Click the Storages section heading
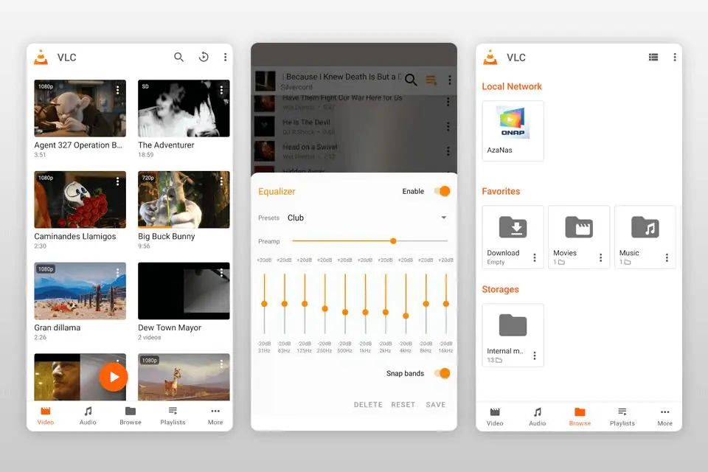 click(500, 289)
